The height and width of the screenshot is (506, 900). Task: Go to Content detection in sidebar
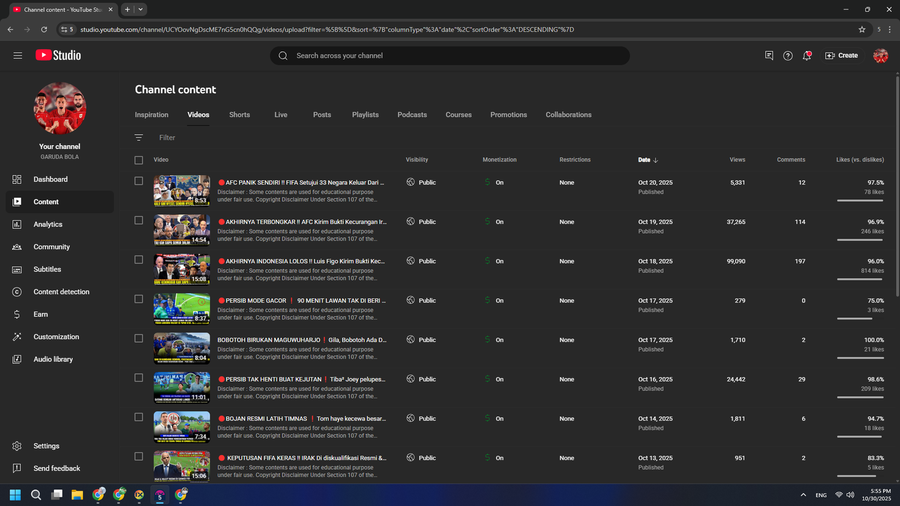tap(61, 292)
